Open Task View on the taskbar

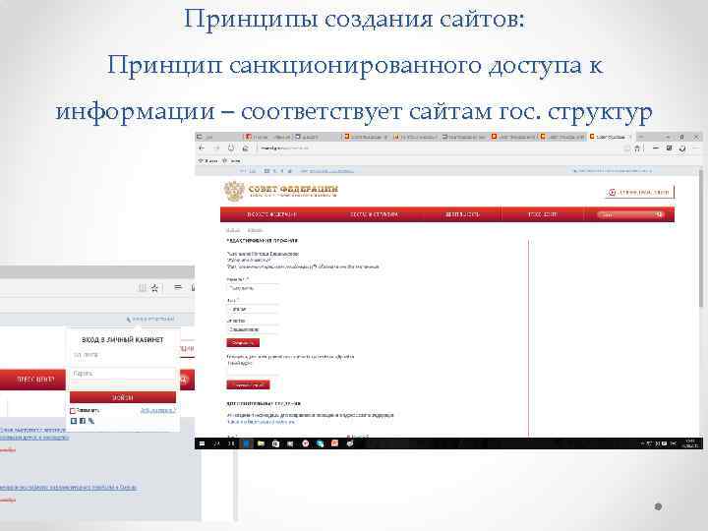(231, 443)
